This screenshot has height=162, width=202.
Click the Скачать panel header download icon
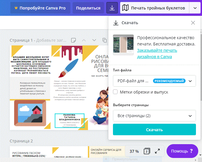pos(116,23)
